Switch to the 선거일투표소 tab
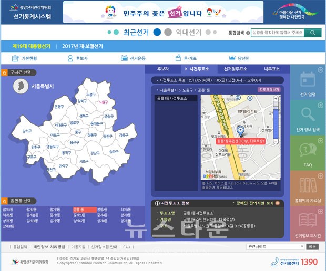 236,69
